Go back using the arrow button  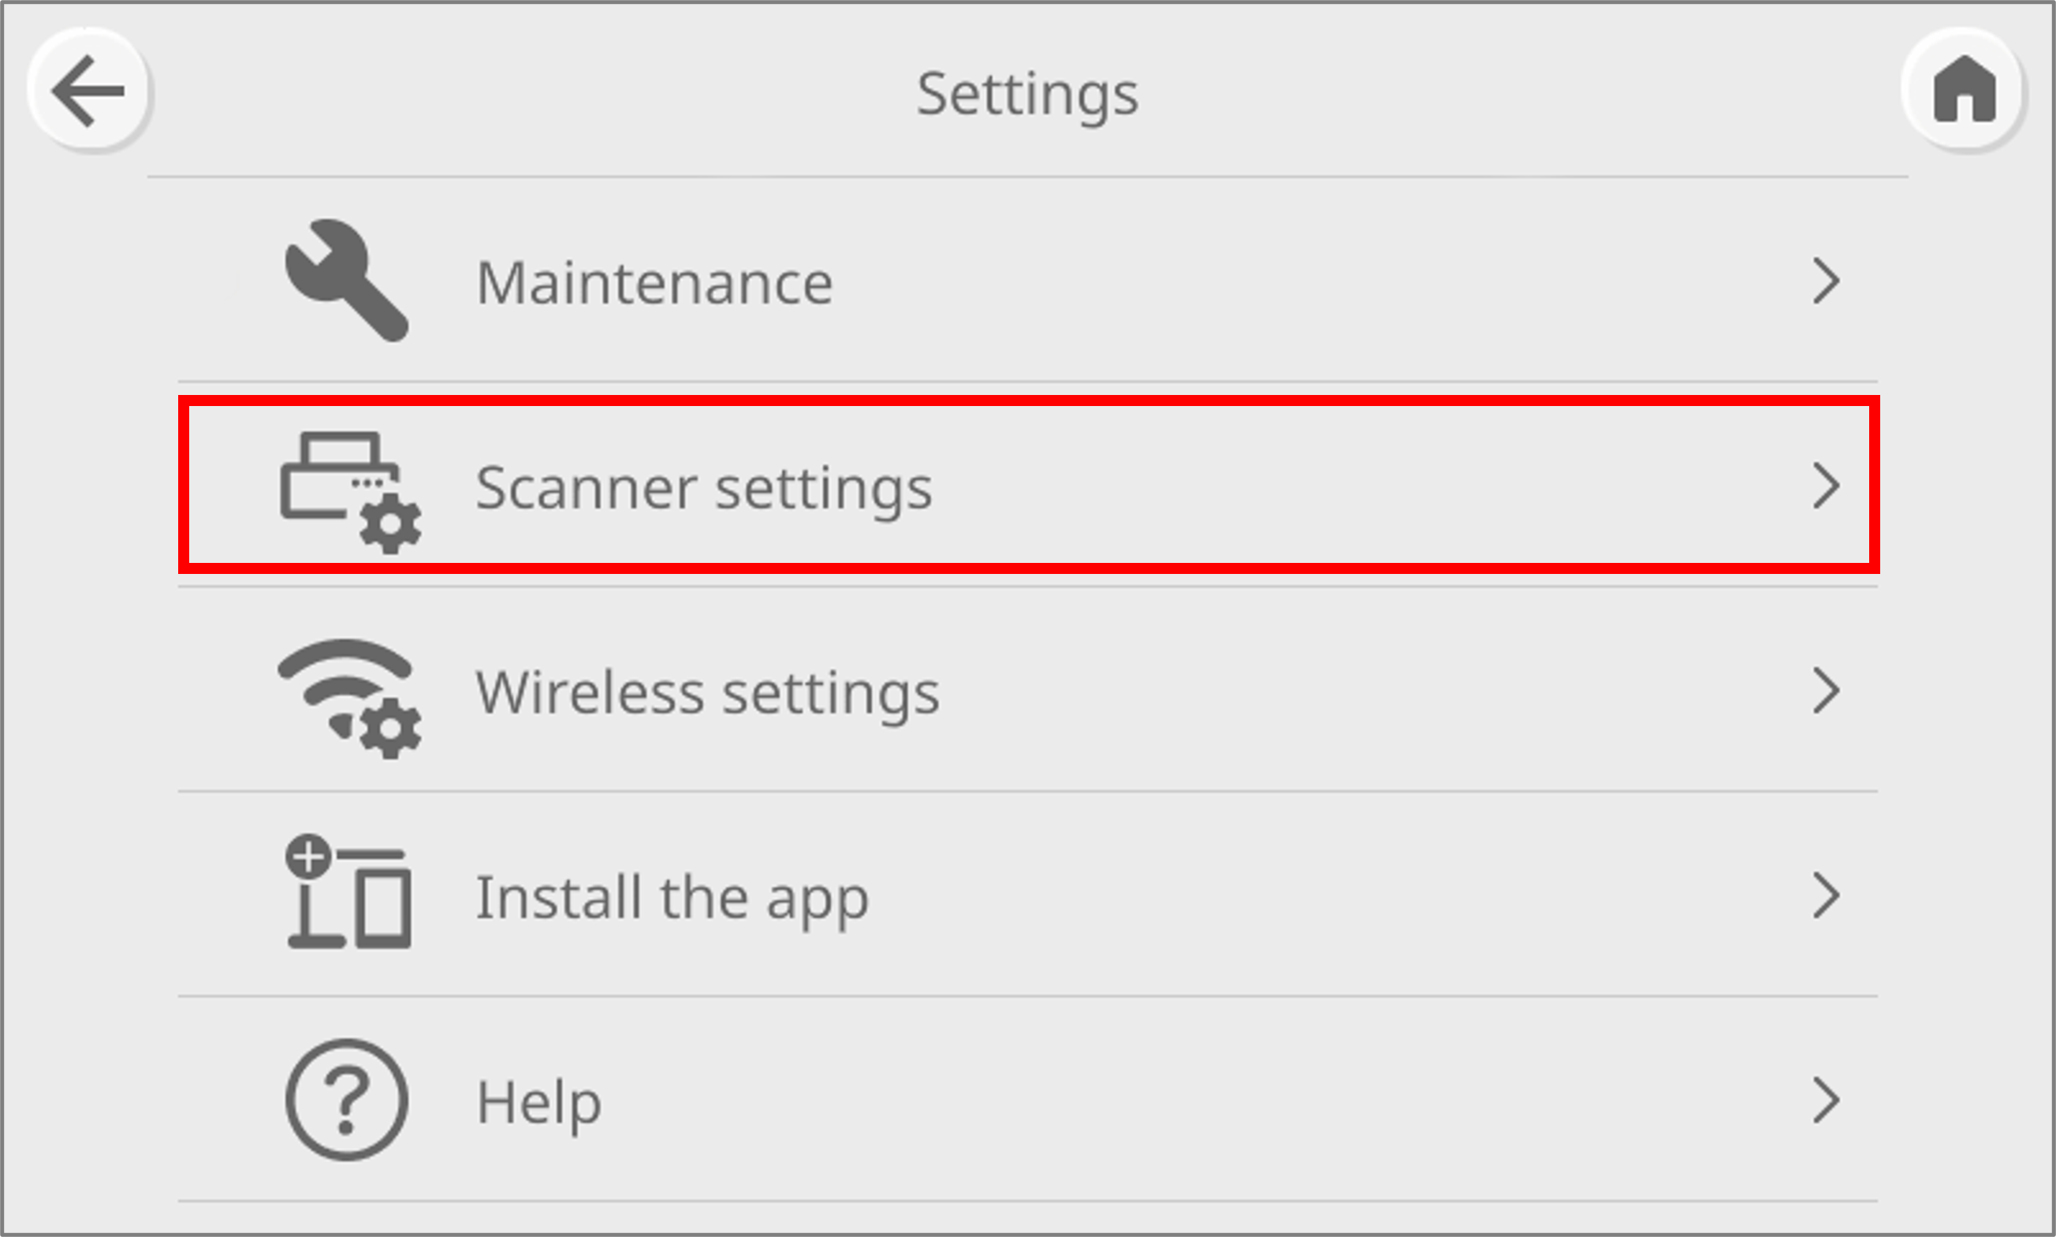click(x=89, y=91)
